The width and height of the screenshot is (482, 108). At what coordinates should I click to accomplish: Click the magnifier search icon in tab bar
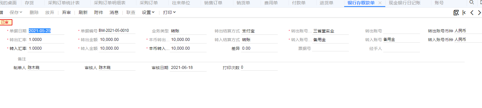pyautogui.click(x=471, y=2)
